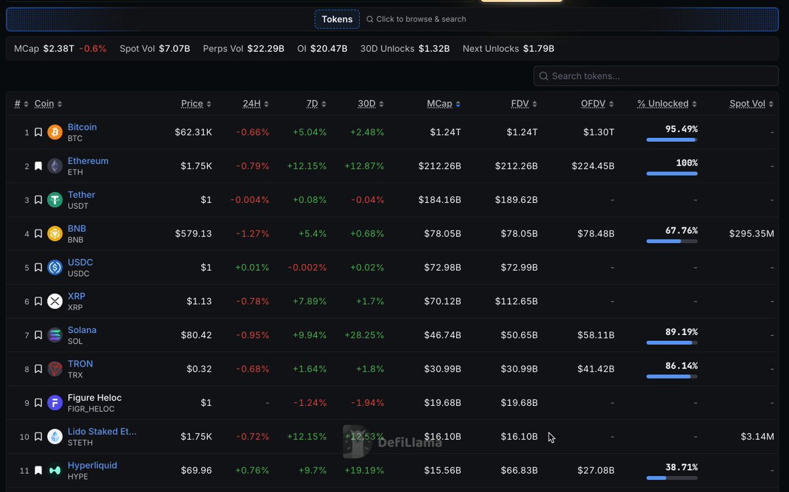
Task: Toggle the bookmark for Ethereum
Action: (38, 166)
